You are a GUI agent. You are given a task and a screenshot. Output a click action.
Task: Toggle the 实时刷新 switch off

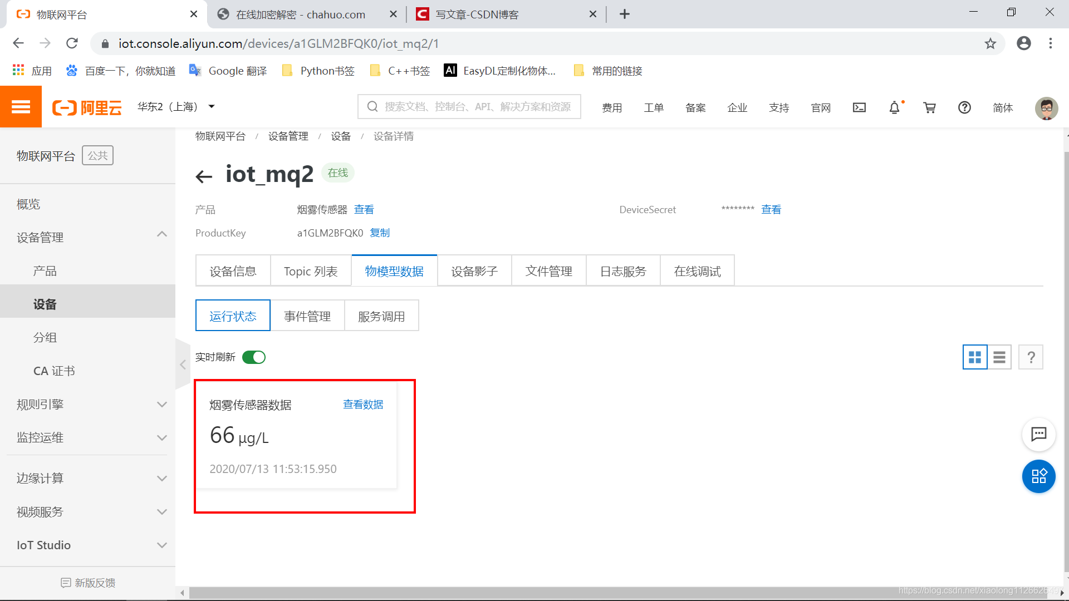click(254, 357)
